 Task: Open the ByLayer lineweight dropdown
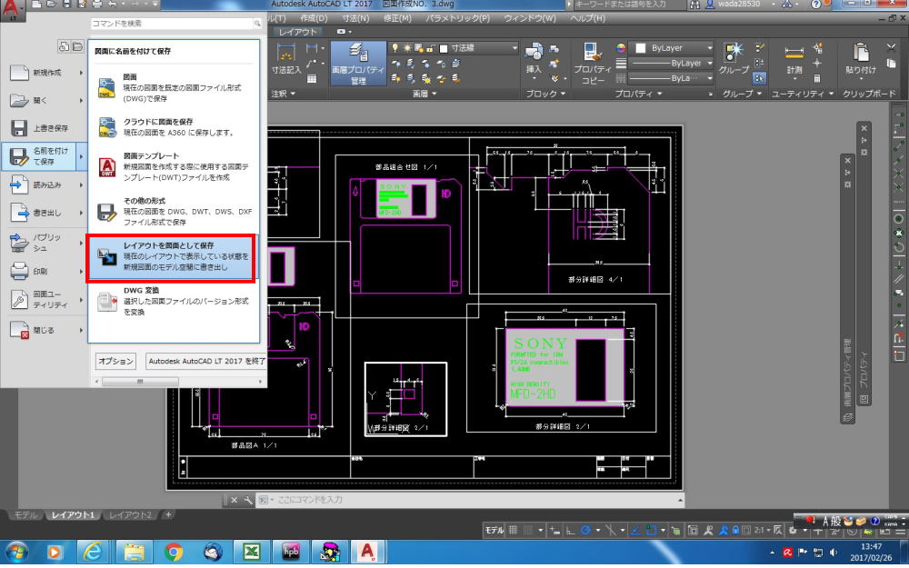click(672, 64)
